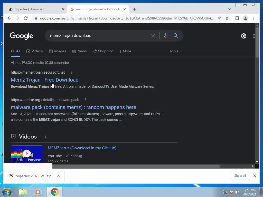This screenshot has height=197, width=263.
Task: Select the memz trojan download tab
Action: pyautogui.click(x=98, y=9)
